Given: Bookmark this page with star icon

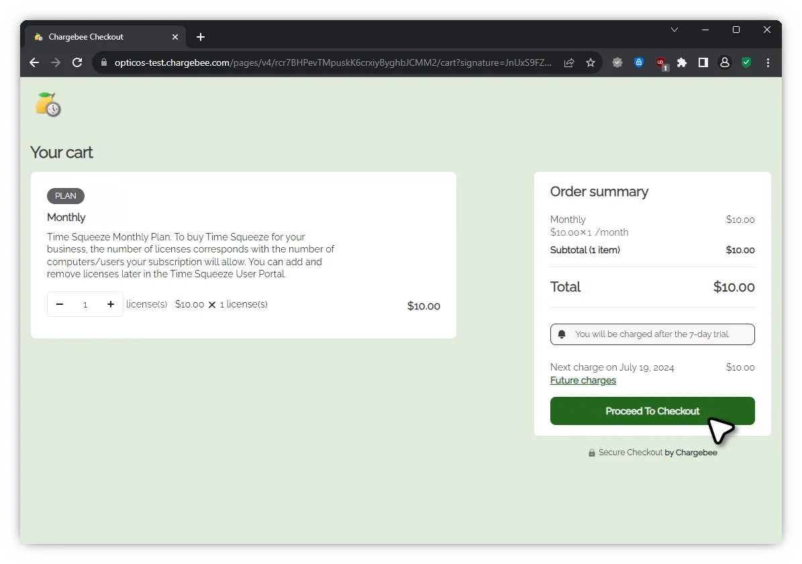Looking at the screenshot, I should (591, 62).
